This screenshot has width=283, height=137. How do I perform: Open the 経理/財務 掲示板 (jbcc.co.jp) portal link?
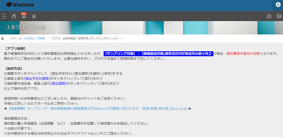click(x=98, y=109)
